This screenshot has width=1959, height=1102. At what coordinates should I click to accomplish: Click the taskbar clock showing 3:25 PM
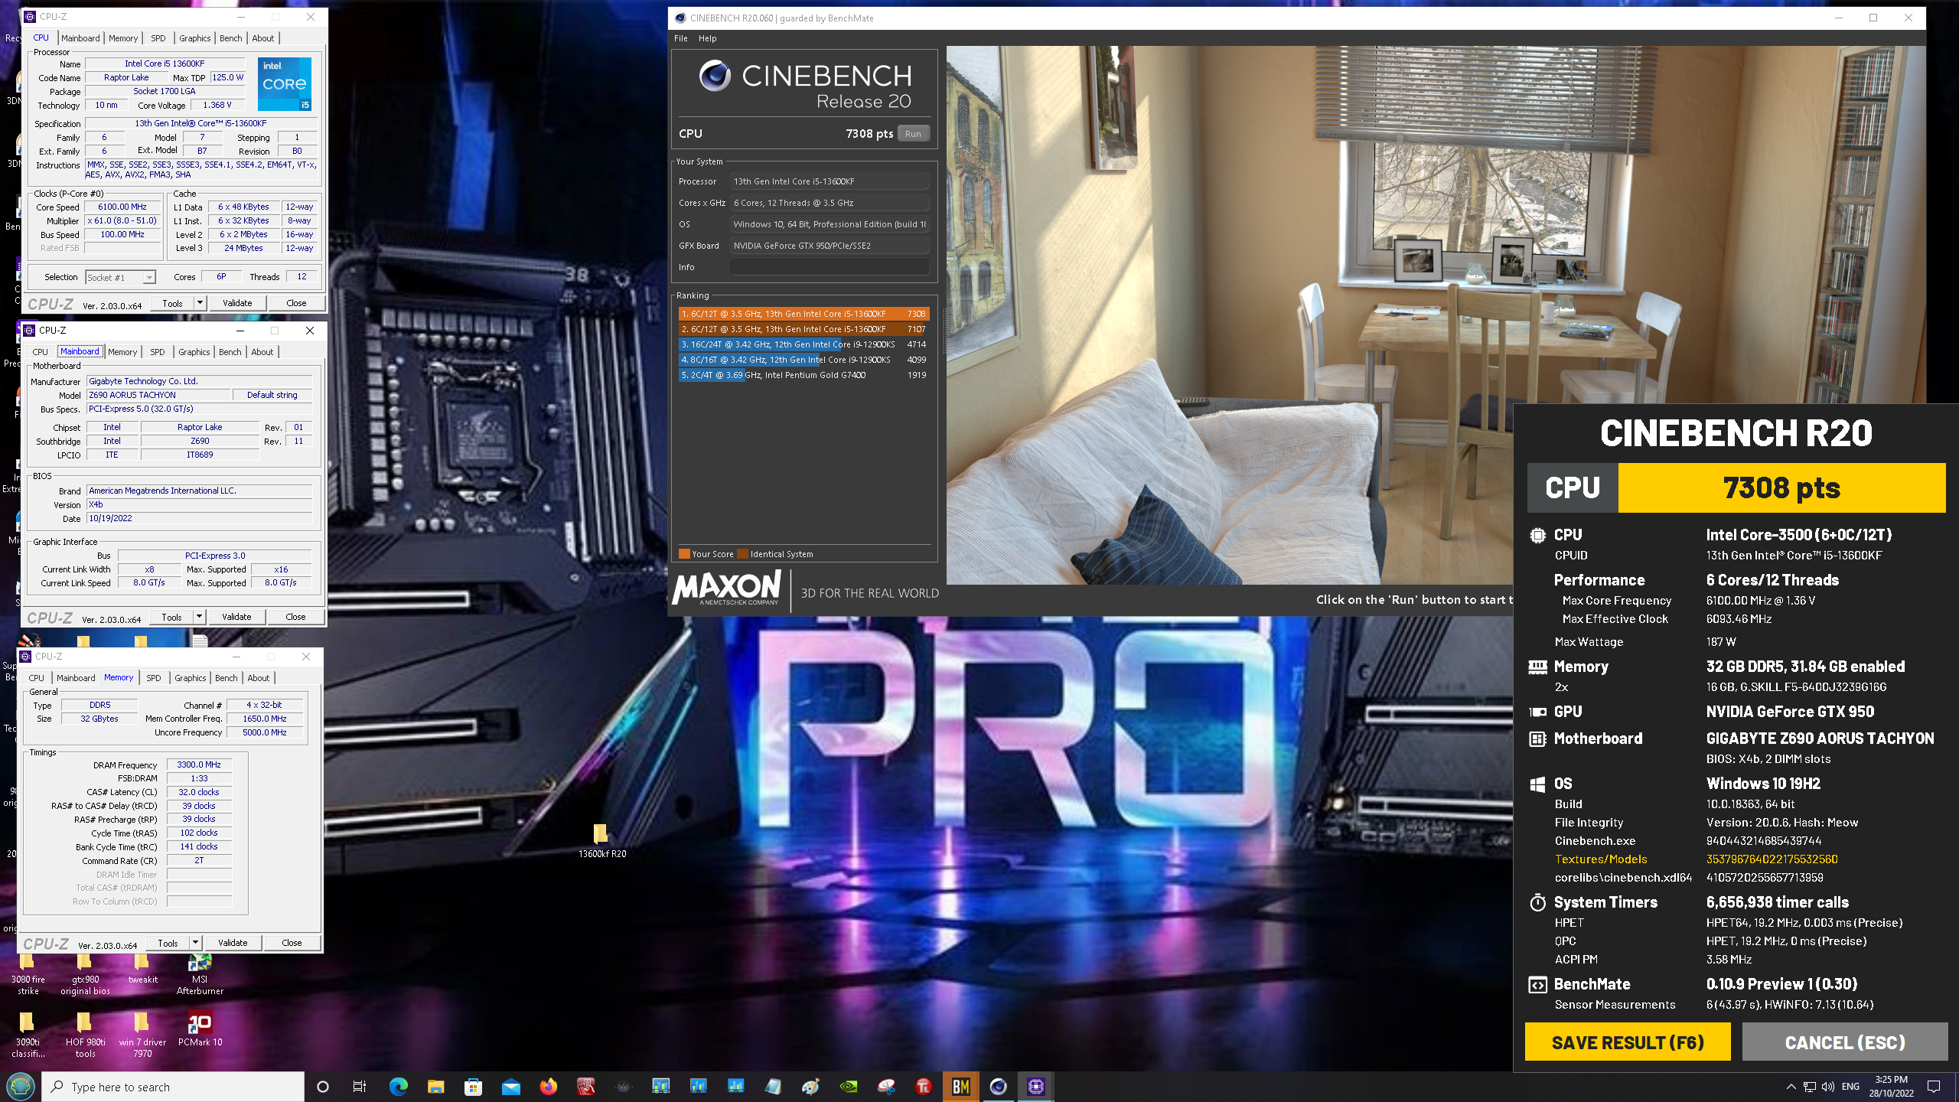(1891, 1087)
